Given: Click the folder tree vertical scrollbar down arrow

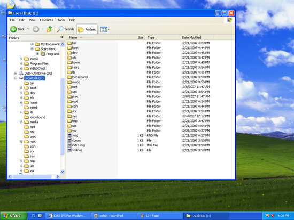Looking at the screenshot, I should (x=63, y=172).
